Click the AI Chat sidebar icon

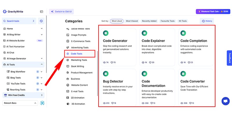(4, 53)
